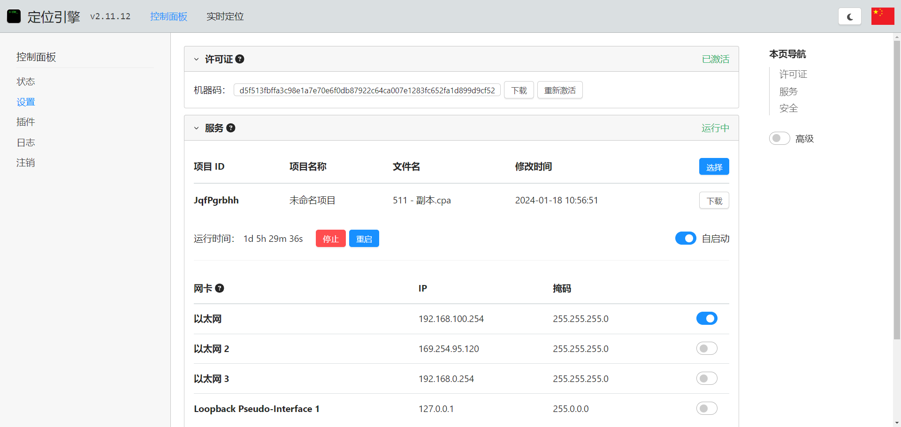
Task: Enable the 高级 advanced mode toggle
Action: (x=779, y=138)
